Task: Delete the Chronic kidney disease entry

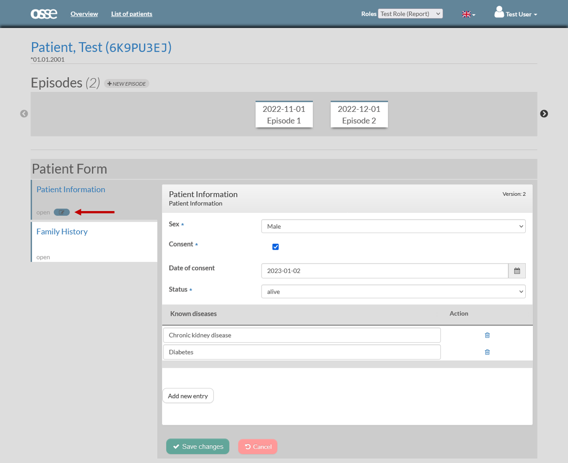Action: pos(487,335)
